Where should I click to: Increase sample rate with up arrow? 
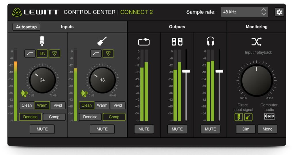point(264,10)
